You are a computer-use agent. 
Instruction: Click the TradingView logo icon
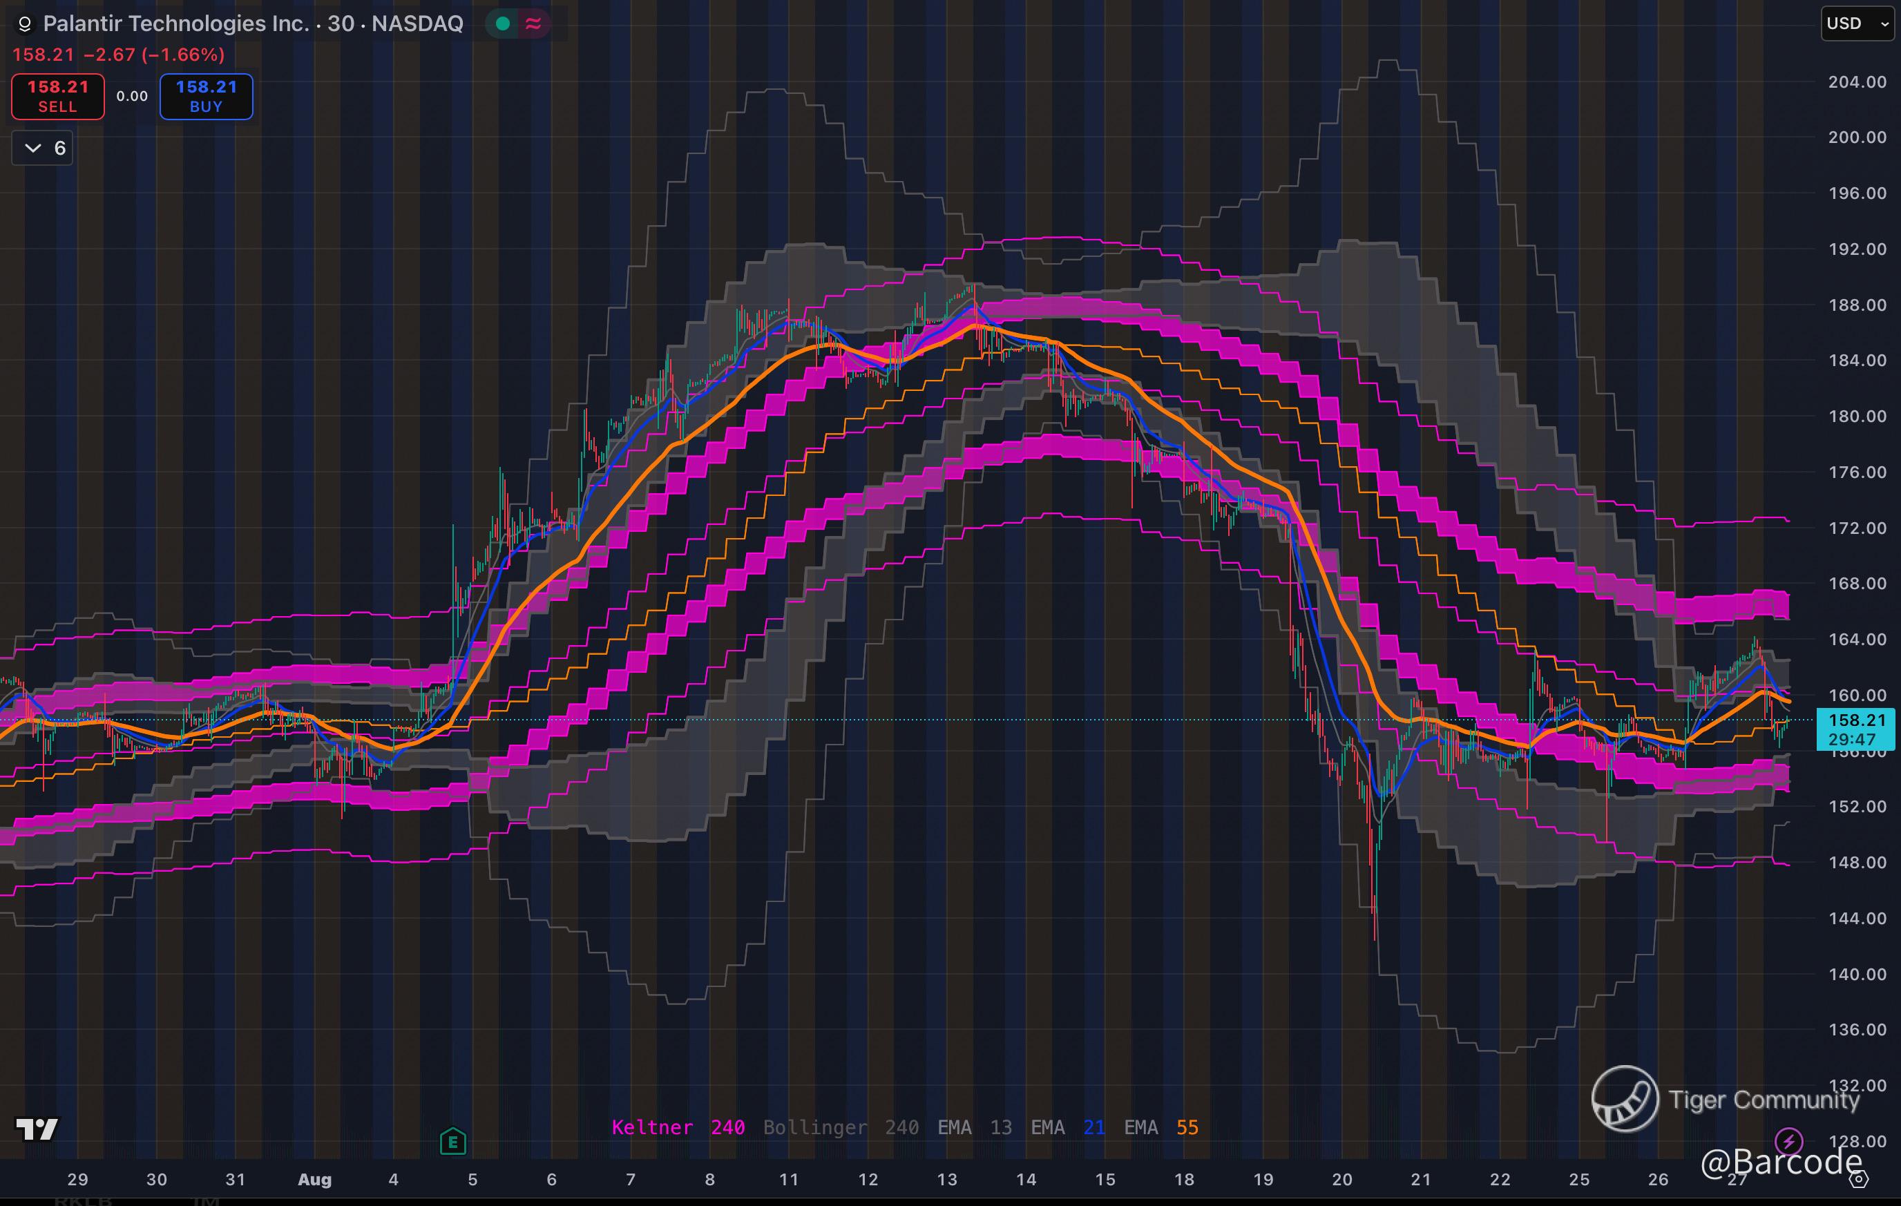point(37,1129)
